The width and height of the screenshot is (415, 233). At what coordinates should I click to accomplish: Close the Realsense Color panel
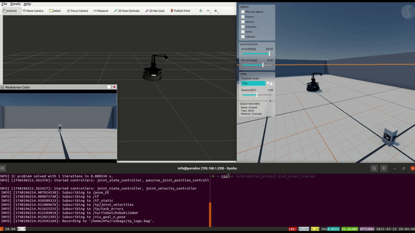point(114,87)
